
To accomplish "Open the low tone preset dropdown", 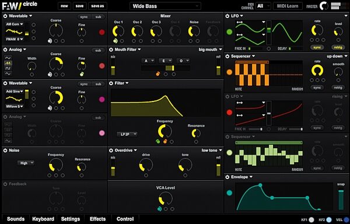I will pyautogui.click(x=212, y=150).
